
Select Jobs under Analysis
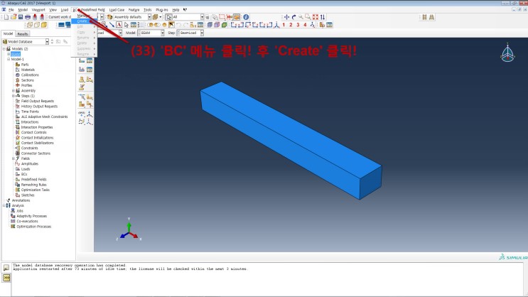tap(20, 210)
